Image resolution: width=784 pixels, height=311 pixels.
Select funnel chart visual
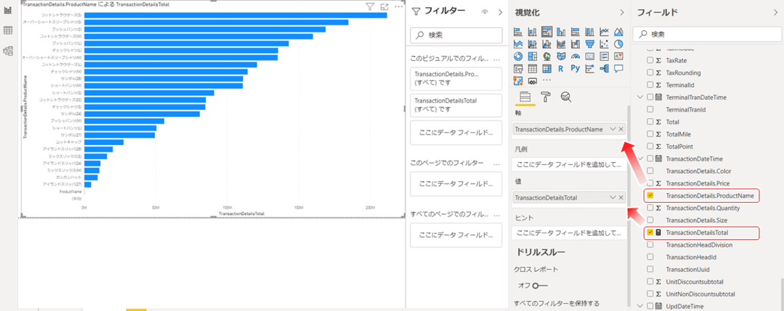[x=590, y=44]
